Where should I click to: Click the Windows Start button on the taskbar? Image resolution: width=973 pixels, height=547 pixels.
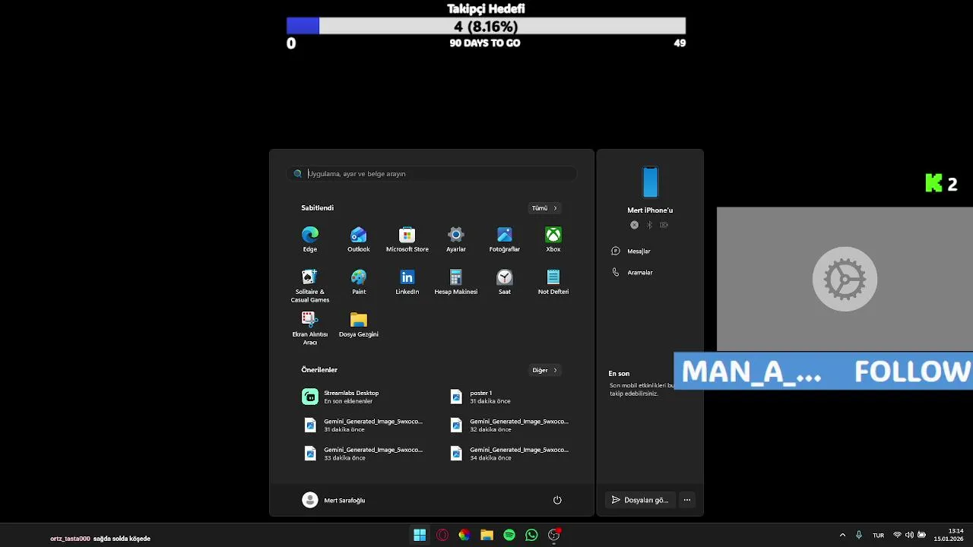(420, 536)
